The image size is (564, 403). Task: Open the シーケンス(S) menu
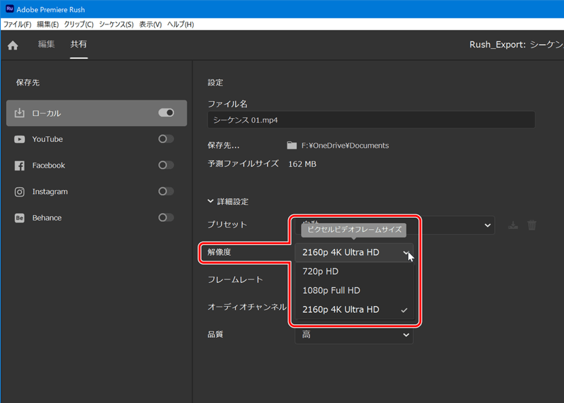point(116,24)
